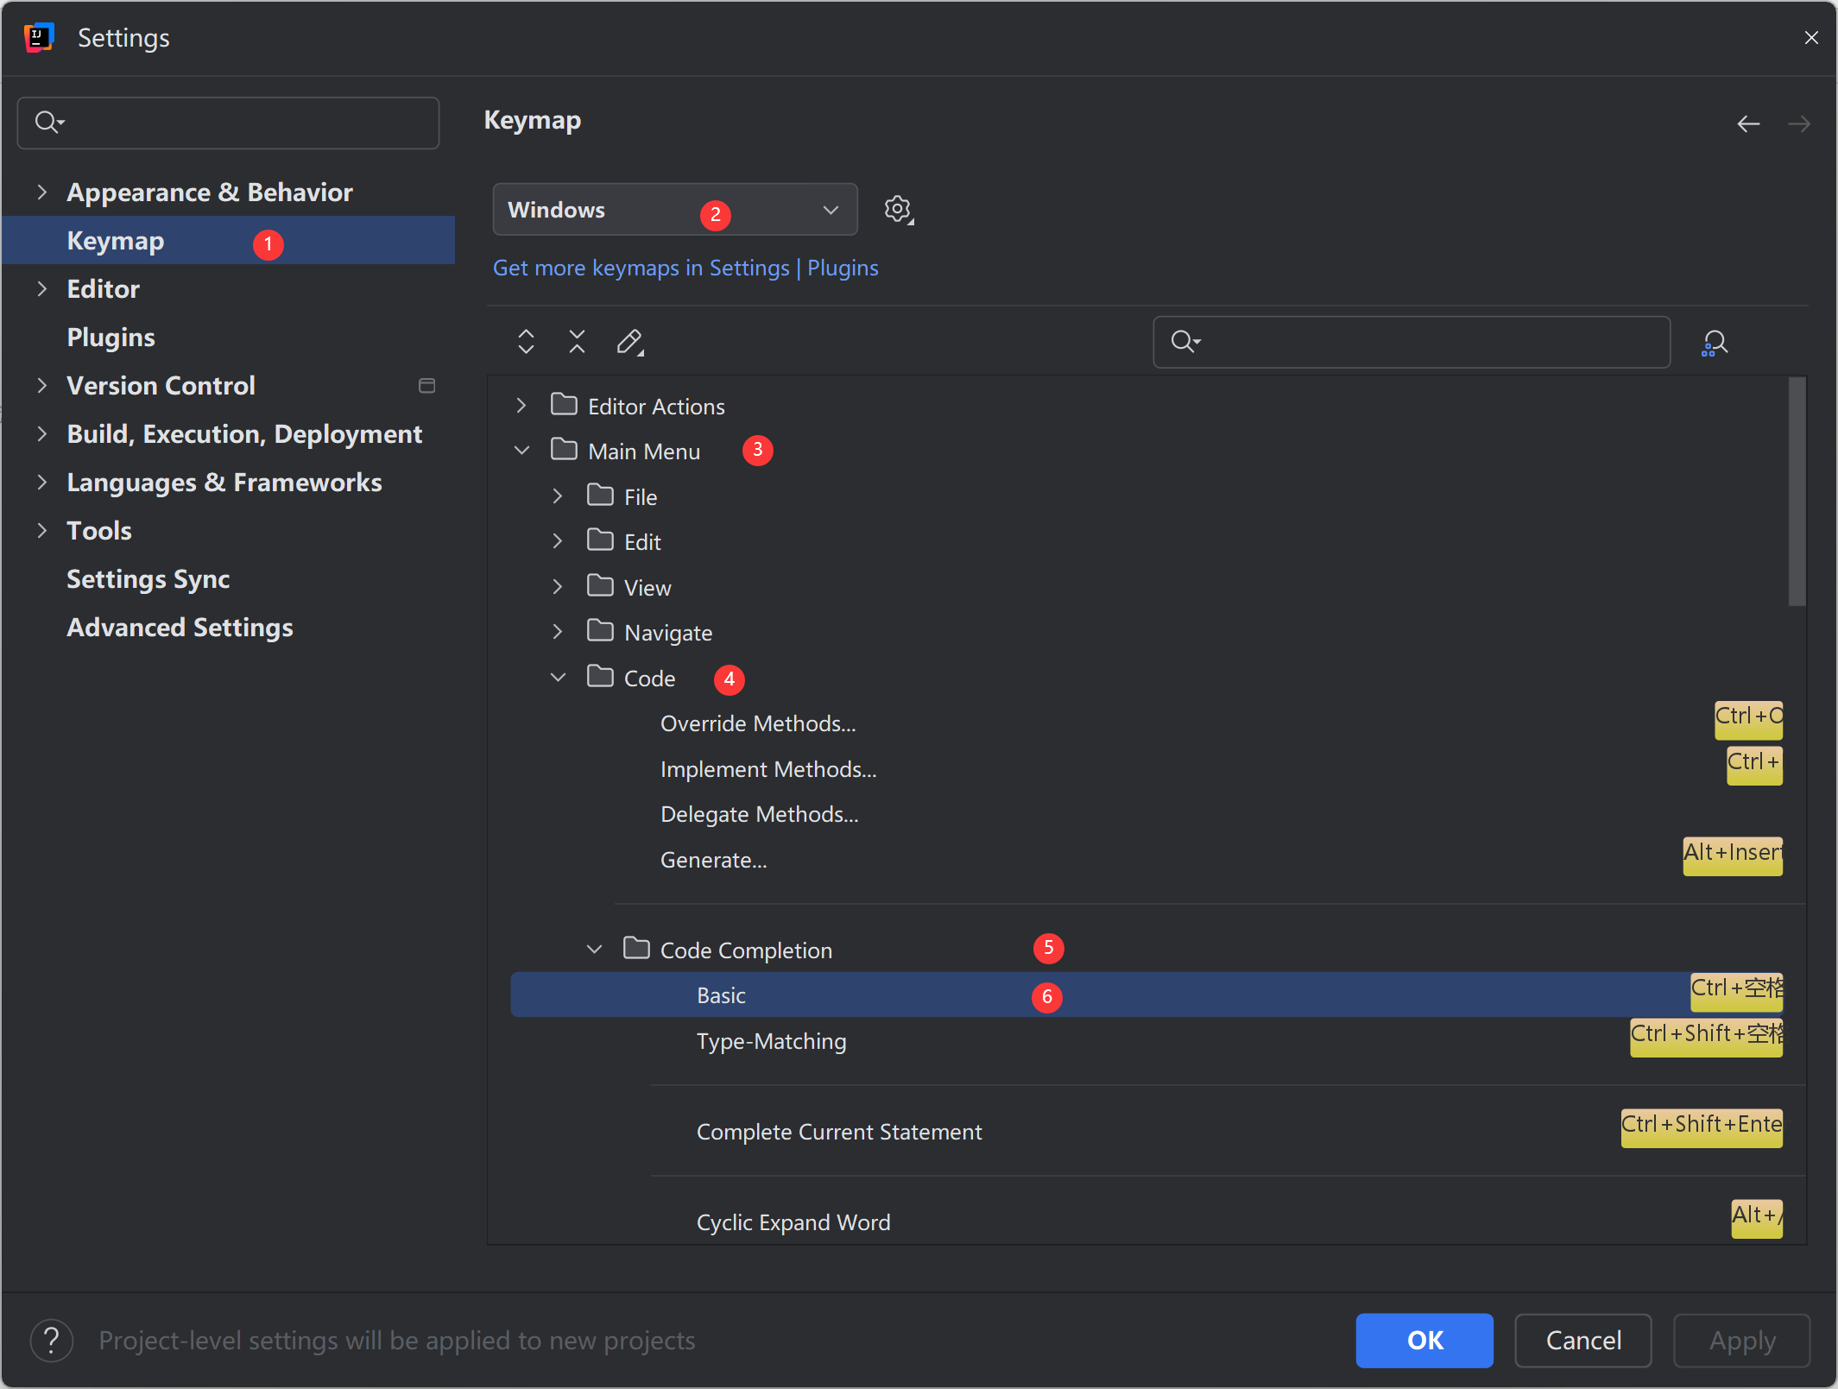Click the back navigation arrow
This screenshot has width=1838, height=1389.
click(1748, 123)
